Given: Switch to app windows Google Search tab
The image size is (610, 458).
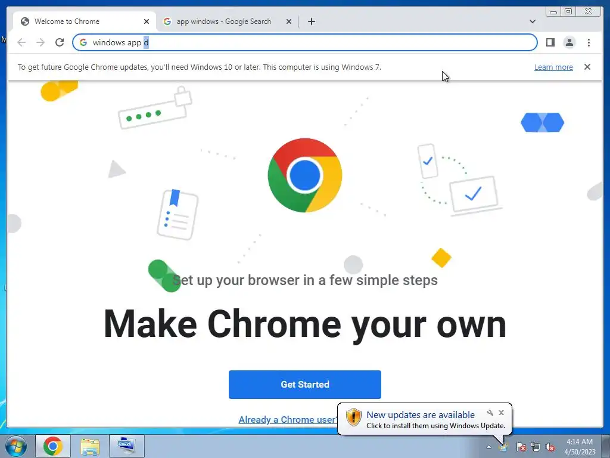Looking at the screenshot, I should tap(227, 21).
